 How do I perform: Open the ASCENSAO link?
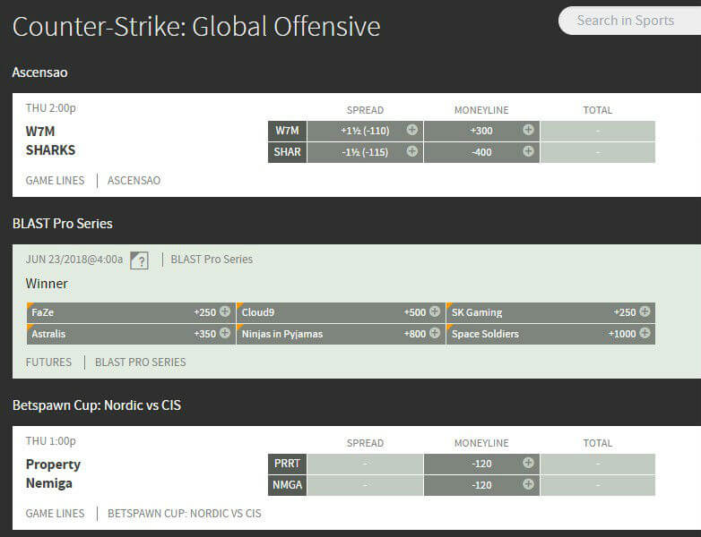click(x=134, y=180)
